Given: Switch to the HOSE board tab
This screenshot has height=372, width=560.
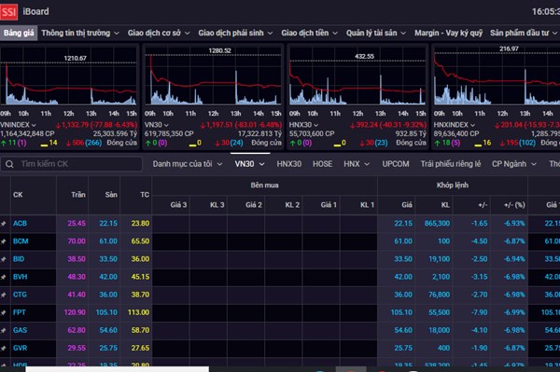Looking at the screenshot, I should (x=323, y=164).
